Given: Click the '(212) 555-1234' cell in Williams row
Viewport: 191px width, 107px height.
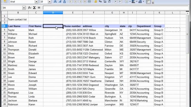Looking at the screenshot, I should (x=73, y=34).
